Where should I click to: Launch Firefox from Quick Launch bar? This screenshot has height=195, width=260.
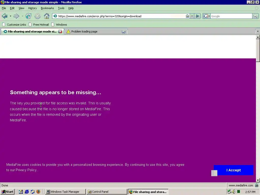pyautogui.click(x=38, y=192)
